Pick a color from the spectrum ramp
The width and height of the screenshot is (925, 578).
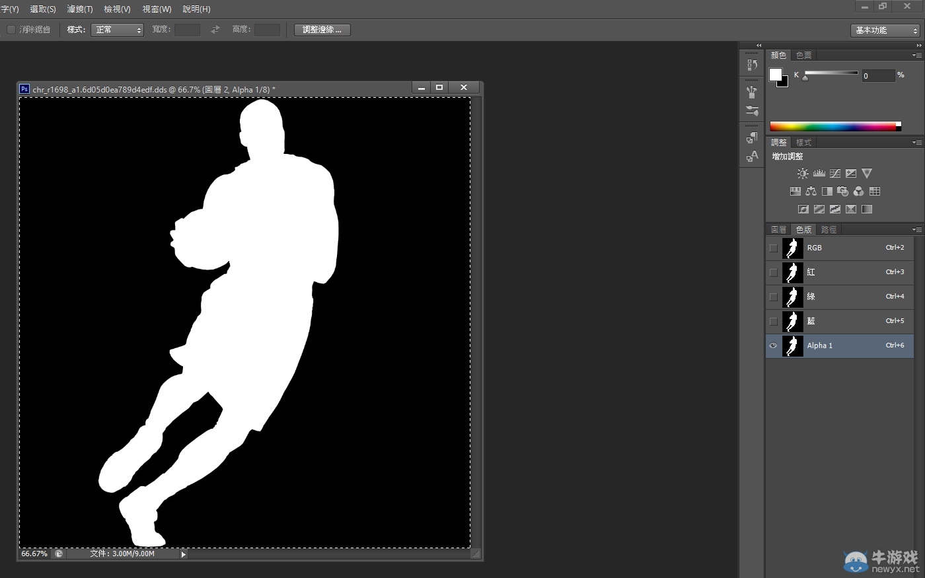coord(835,126)
